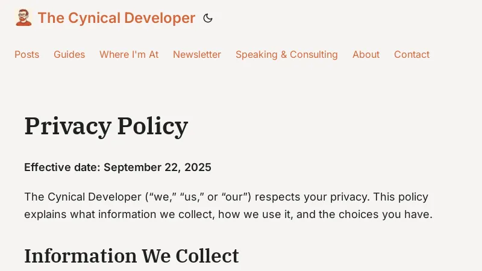482x271 pixels.
Task: Click the 'Information We Collect' section heading
Action: point(131,256)
